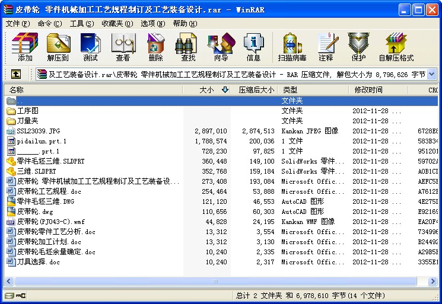Viewport: 442px width, 304px height.
Task: Sort by 名称 column header
Action: tap(93, 90)
